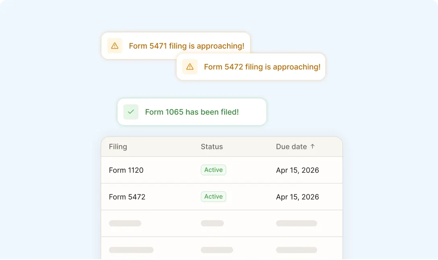Image resolution: width=438 pixels, height=260 pixels.
Task: Click warning icon on Form 5472 notification
Action: 190,67
